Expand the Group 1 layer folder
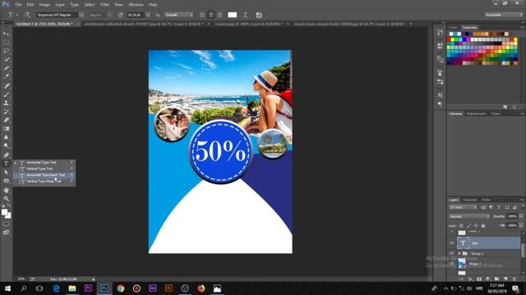 (459, 253)
